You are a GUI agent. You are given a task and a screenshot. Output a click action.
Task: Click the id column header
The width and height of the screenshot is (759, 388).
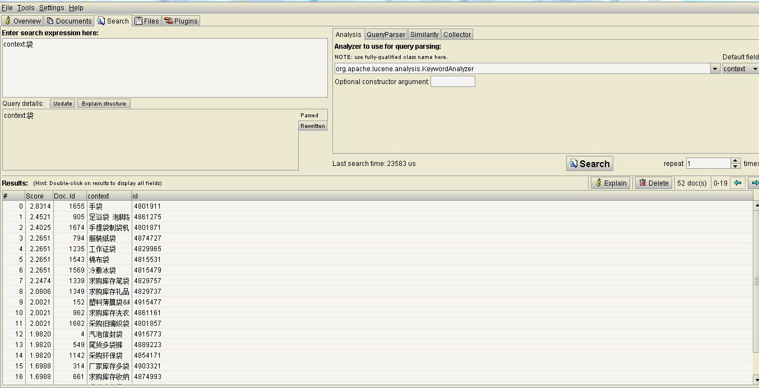(442, 196)
